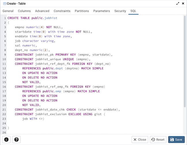Click the info icon button
The width and height of the screenshot is (187, 145).
pos(6,140)
